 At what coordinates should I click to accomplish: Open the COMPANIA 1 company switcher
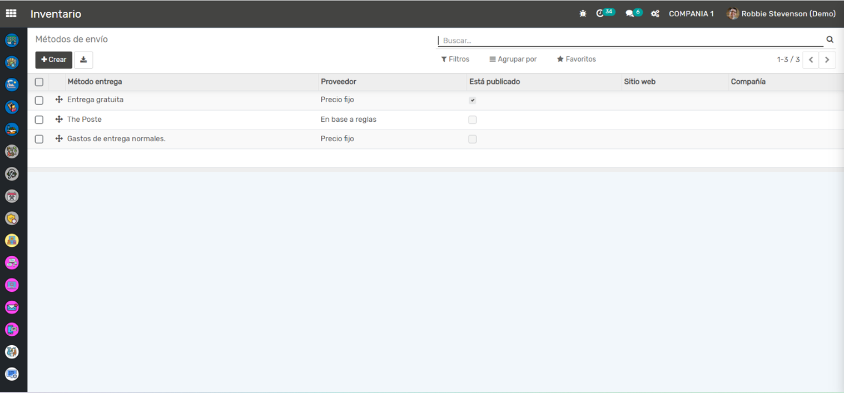pyautogui.click(x=691, y=13)
